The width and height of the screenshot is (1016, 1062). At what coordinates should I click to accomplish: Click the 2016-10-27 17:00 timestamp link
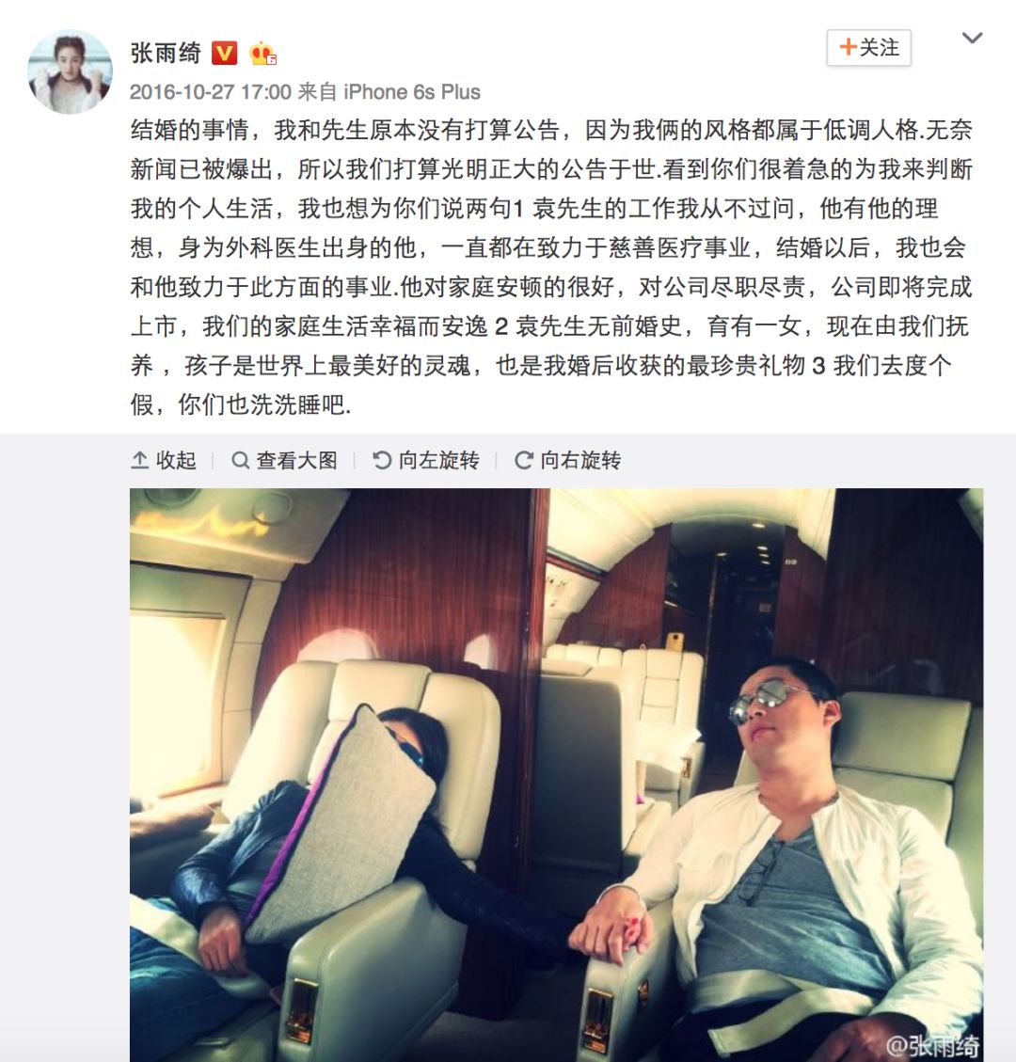click(211, 92)
